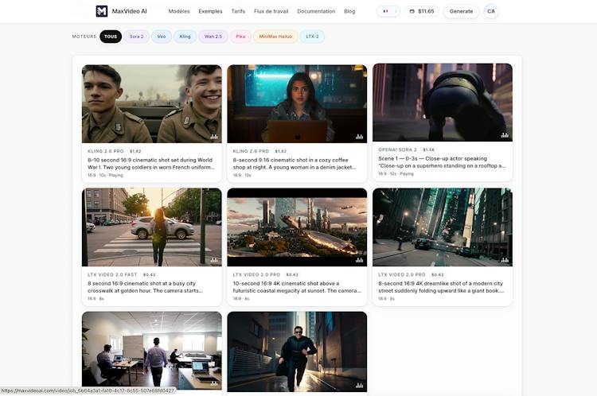
Task: Open the CA account avatar
Action: pos(491,11)
